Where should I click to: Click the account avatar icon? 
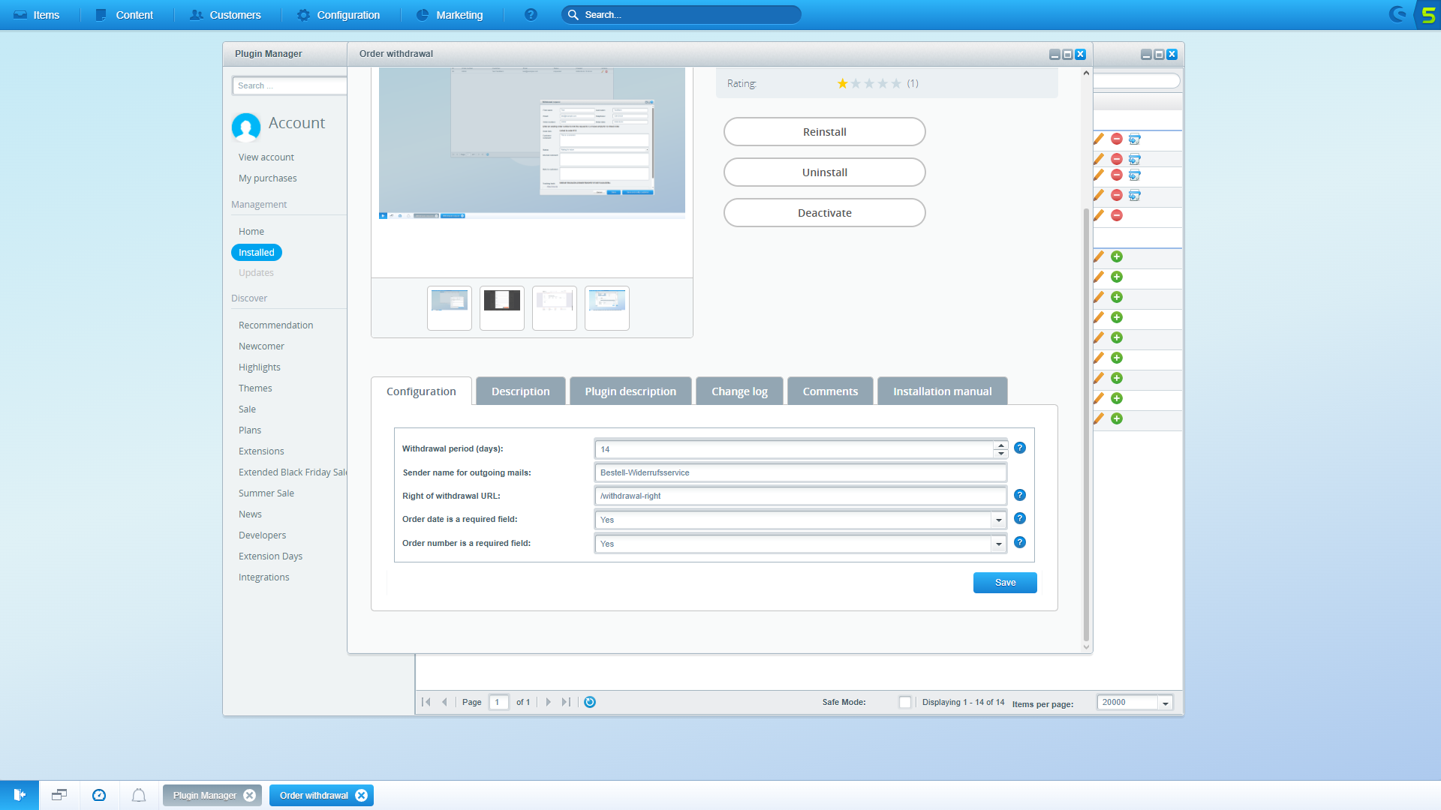[x=246, y=127]
